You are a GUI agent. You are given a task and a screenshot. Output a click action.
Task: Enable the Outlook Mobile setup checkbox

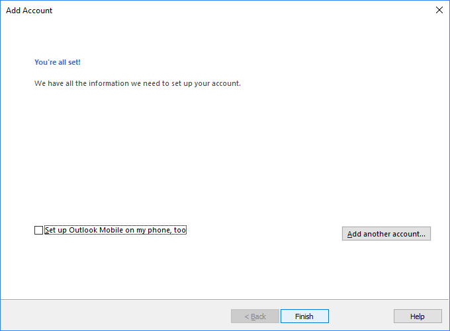coord(38,231)
